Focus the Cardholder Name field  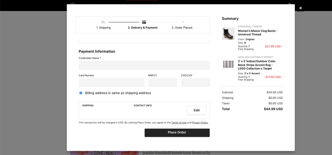pos(144,65)
